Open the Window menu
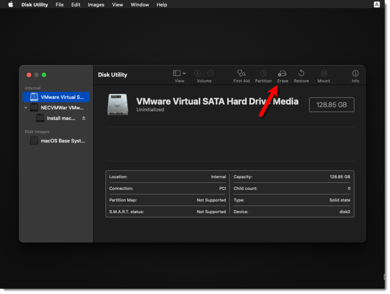Screen dimensions: 390x294 (140, 5)
